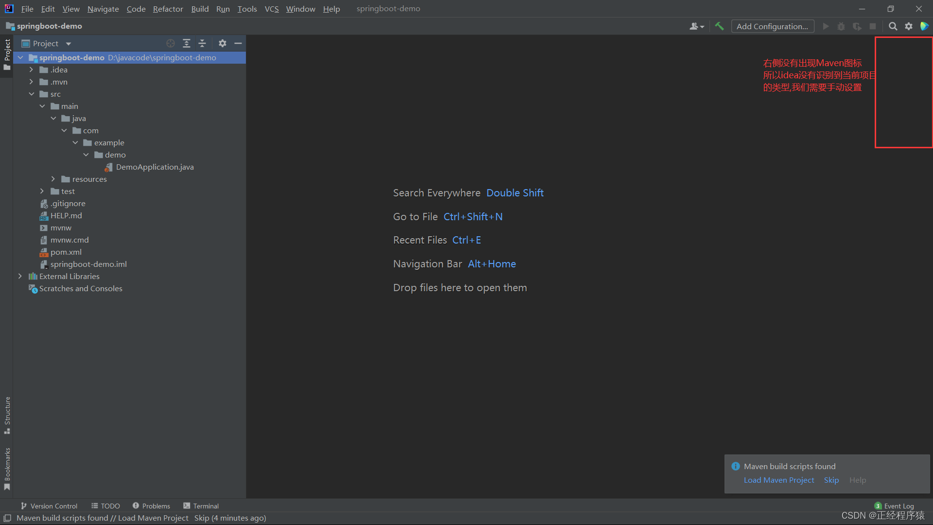The width and height of the screenshot is (933, 525).
Task: Click Help link in Maven notification
Action: pos(858,480)
